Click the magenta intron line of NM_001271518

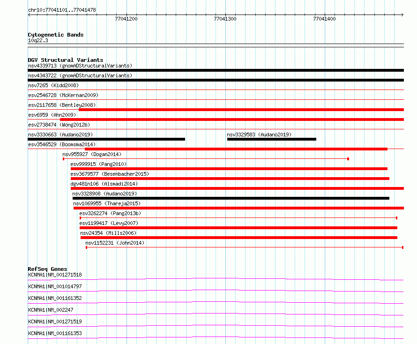[216, 278]
